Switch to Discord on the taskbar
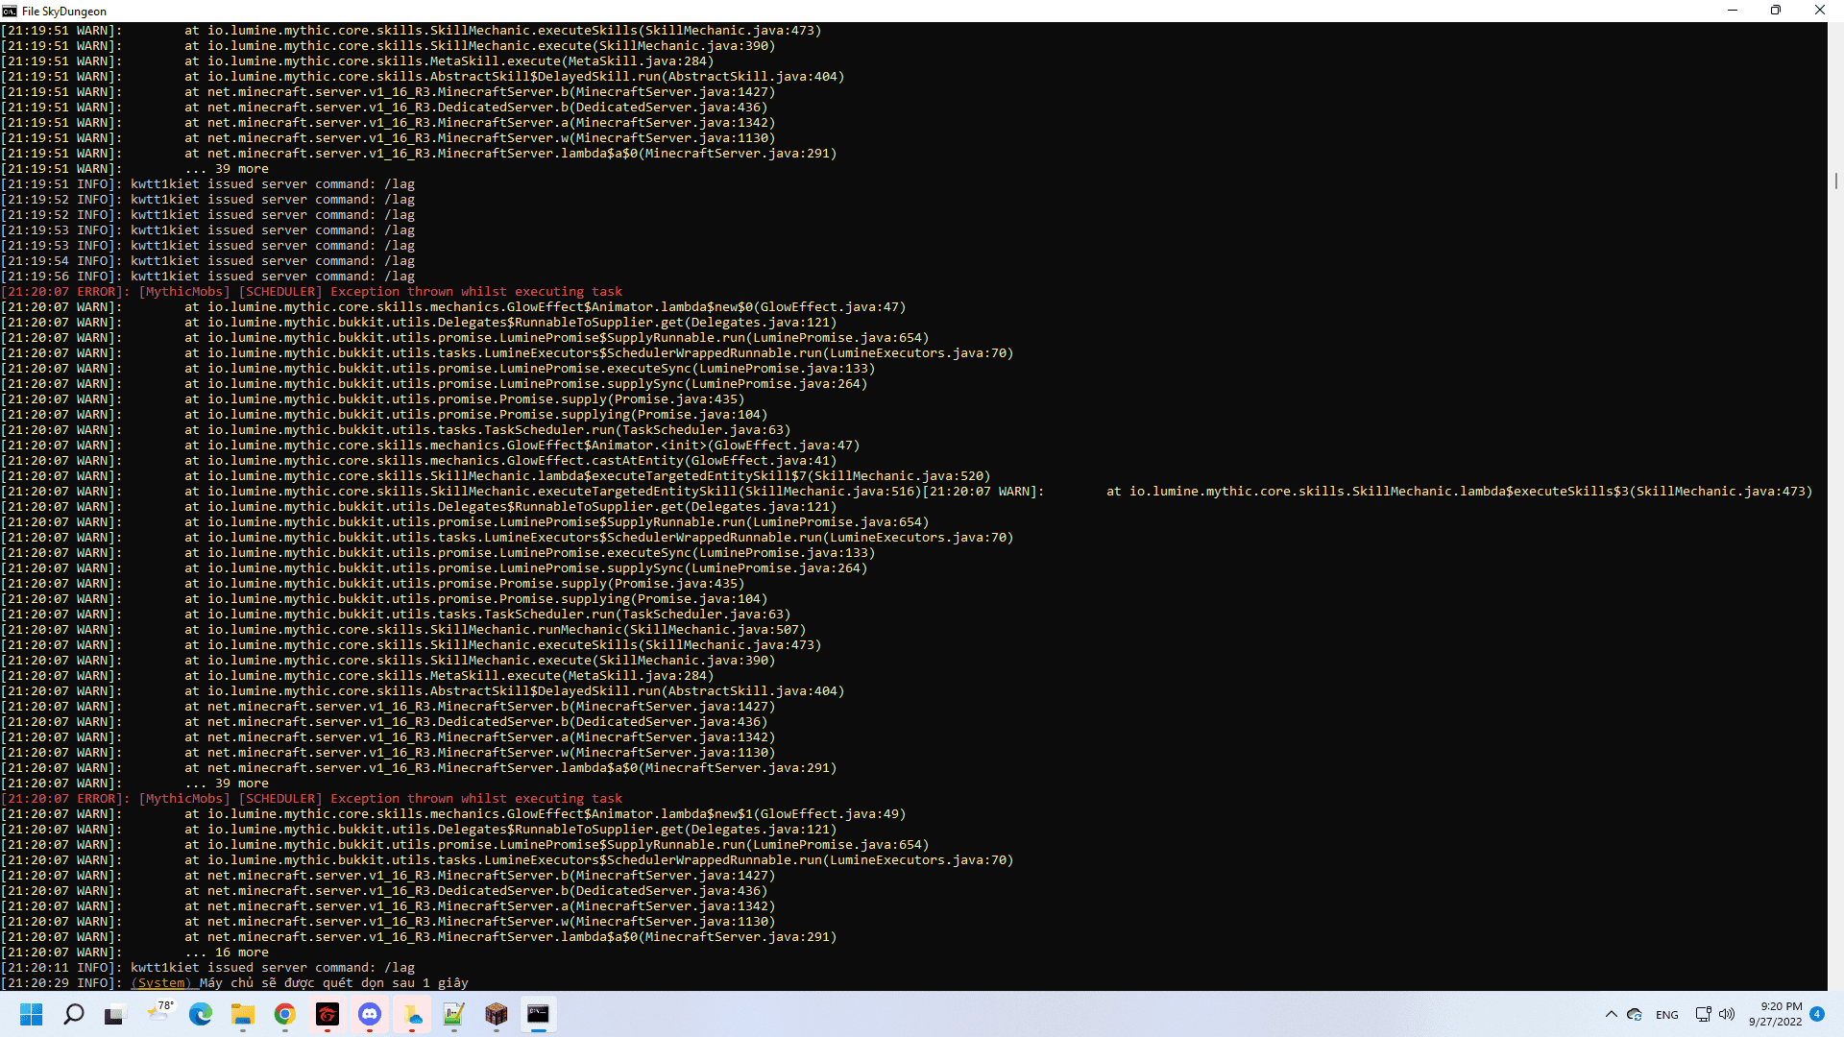The height and width of the screenshot is (1037, 1844). point(370,1014)
